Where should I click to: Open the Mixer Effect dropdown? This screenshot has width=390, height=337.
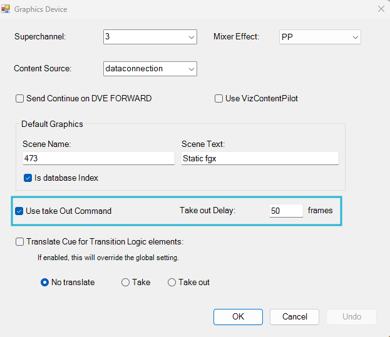(x=320, y=37)
